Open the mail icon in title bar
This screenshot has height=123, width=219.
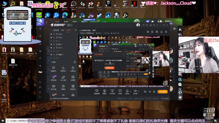[x=143, y=25]
